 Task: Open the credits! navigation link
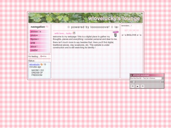click(39, 50)
